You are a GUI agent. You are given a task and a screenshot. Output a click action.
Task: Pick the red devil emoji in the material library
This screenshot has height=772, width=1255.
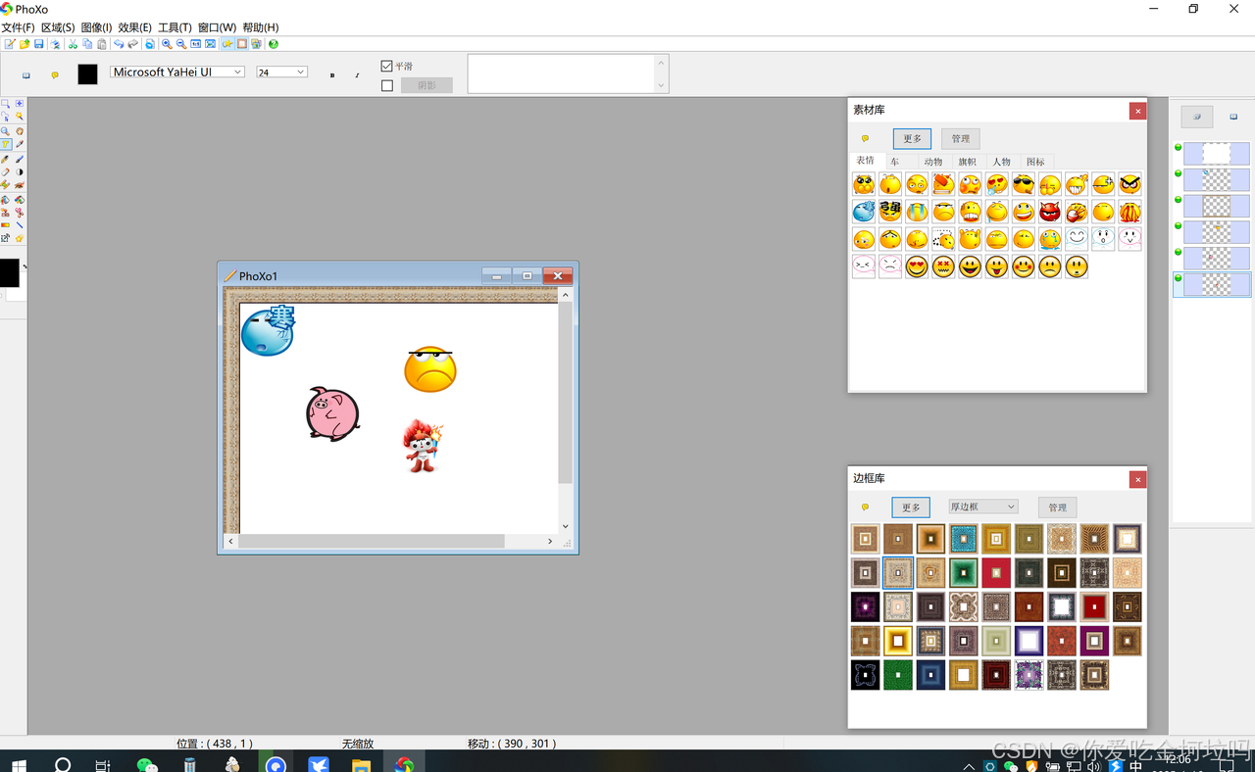click(x=1050, y=212)
